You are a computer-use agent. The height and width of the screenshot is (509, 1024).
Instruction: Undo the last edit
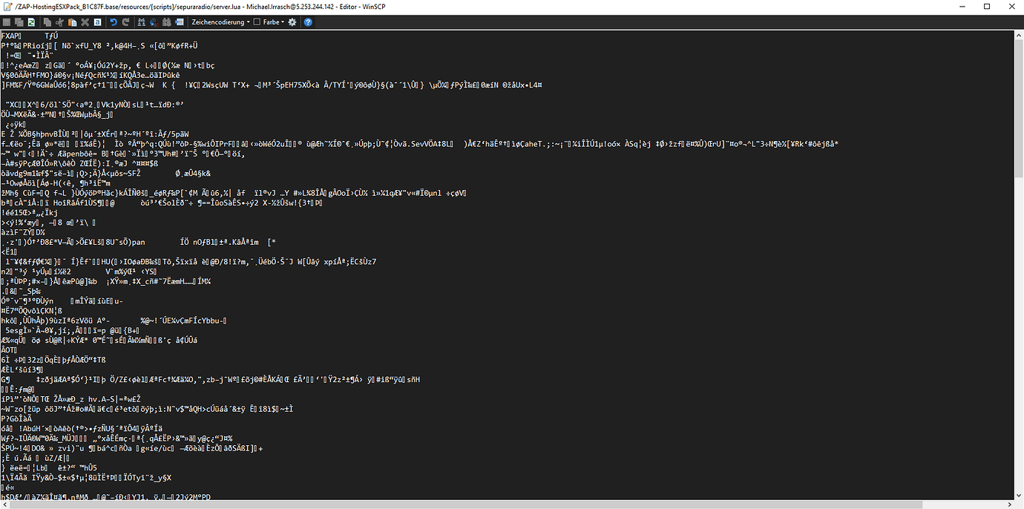pyautogui.click(x=113, y=22)
